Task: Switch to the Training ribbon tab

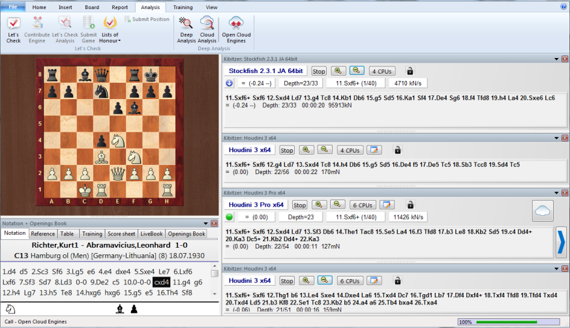Action: pos(183,7)
